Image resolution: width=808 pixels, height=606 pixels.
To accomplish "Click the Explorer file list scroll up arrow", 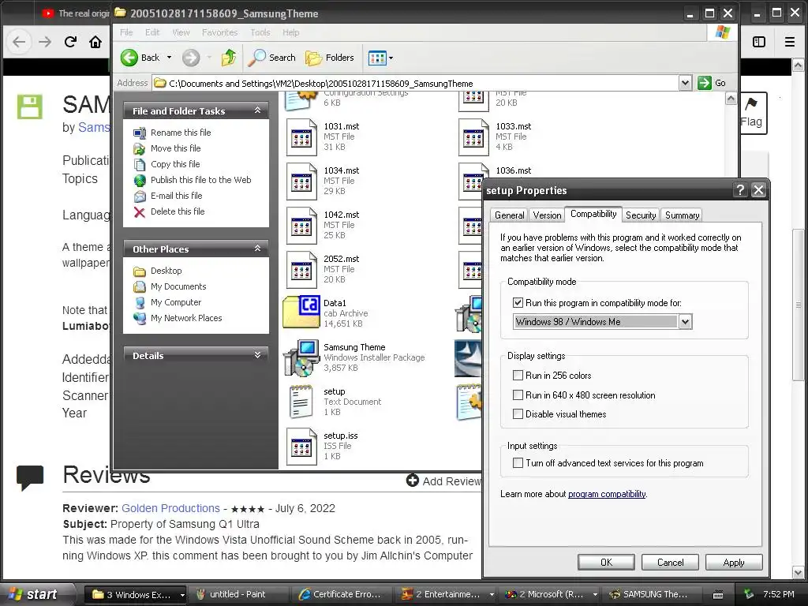I will pyautogui.click(x=731, y=99).
